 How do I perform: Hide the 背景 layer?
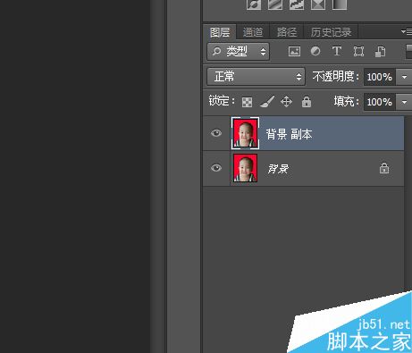coord(216,168)
